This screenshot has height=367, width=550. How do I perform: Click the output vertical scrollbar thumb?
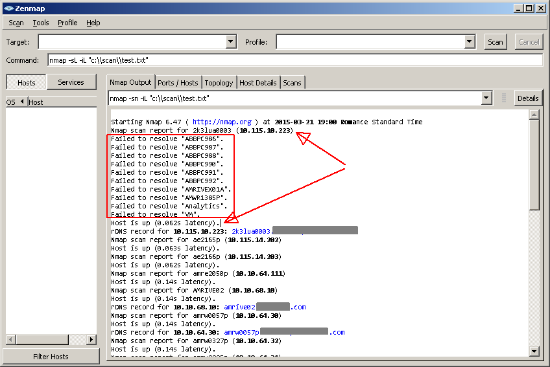click(x=534, y=164)
